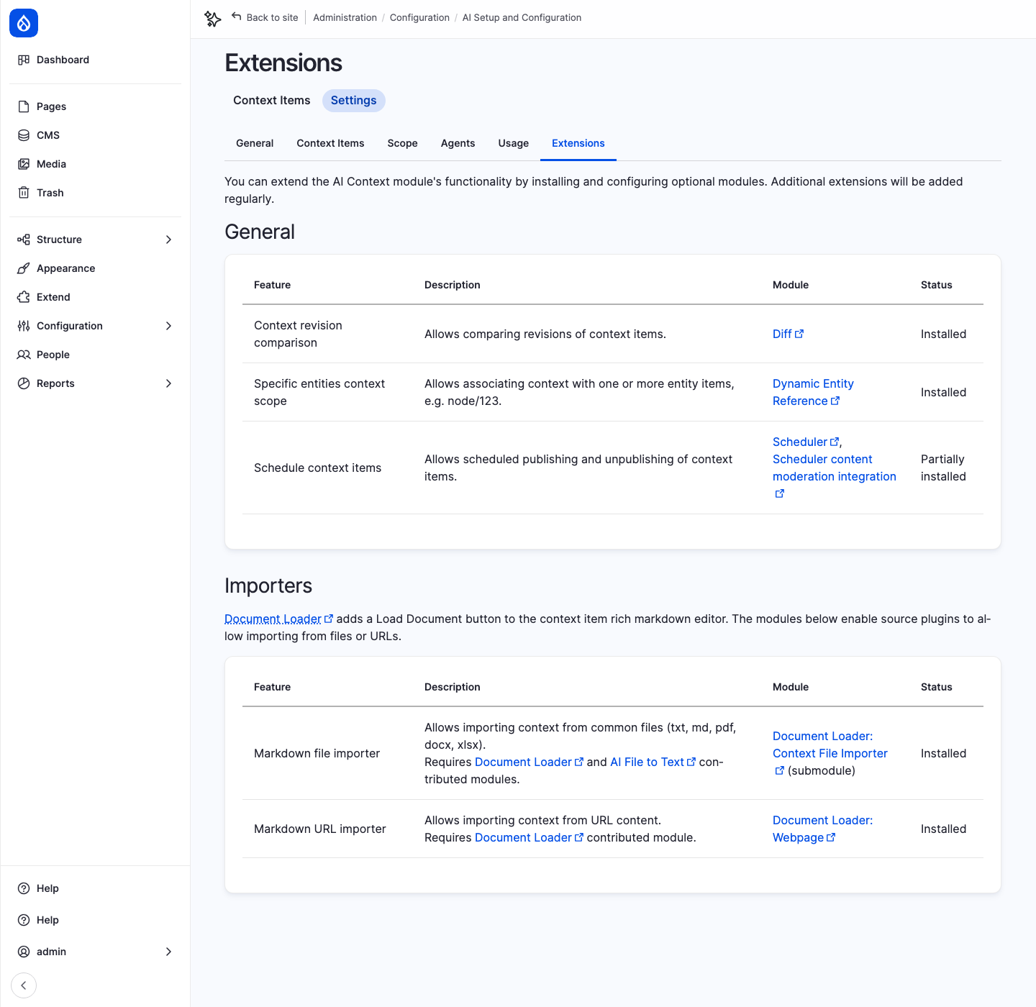Open Document Loader: Webpage module link
This screenshot has width=1036, height=1007.
click(822, 829)
